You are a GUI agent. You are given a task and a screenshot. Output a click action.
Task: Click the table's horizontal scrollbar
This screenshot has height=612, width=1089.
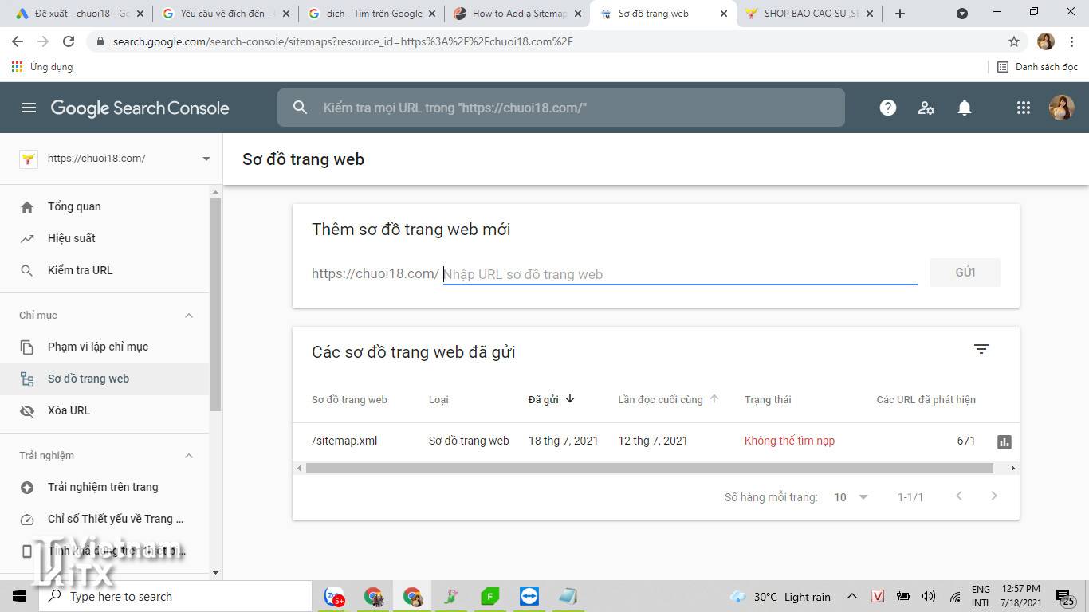[649, 469]
